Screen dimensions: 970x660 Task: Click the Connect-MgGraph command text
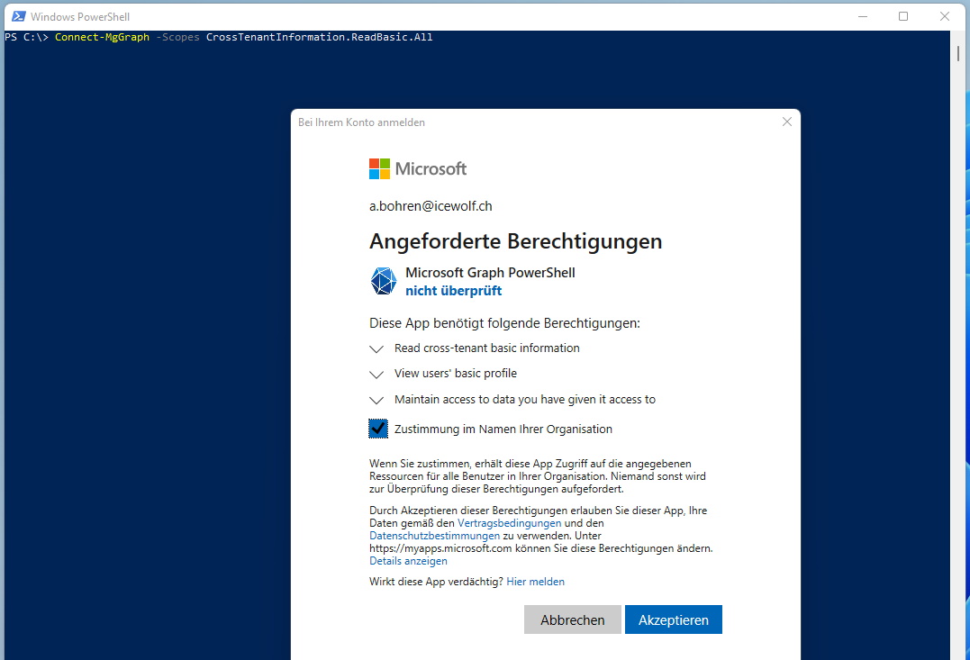pyautogui.click(x=102, y=37)
